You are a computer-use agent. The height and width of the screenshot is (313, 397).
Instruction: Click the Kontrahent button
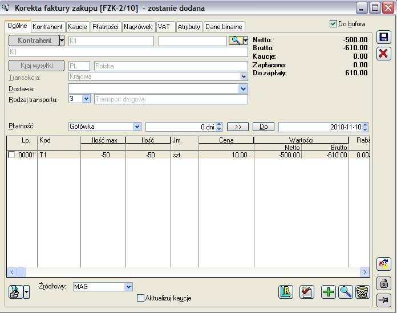(34, 40)
